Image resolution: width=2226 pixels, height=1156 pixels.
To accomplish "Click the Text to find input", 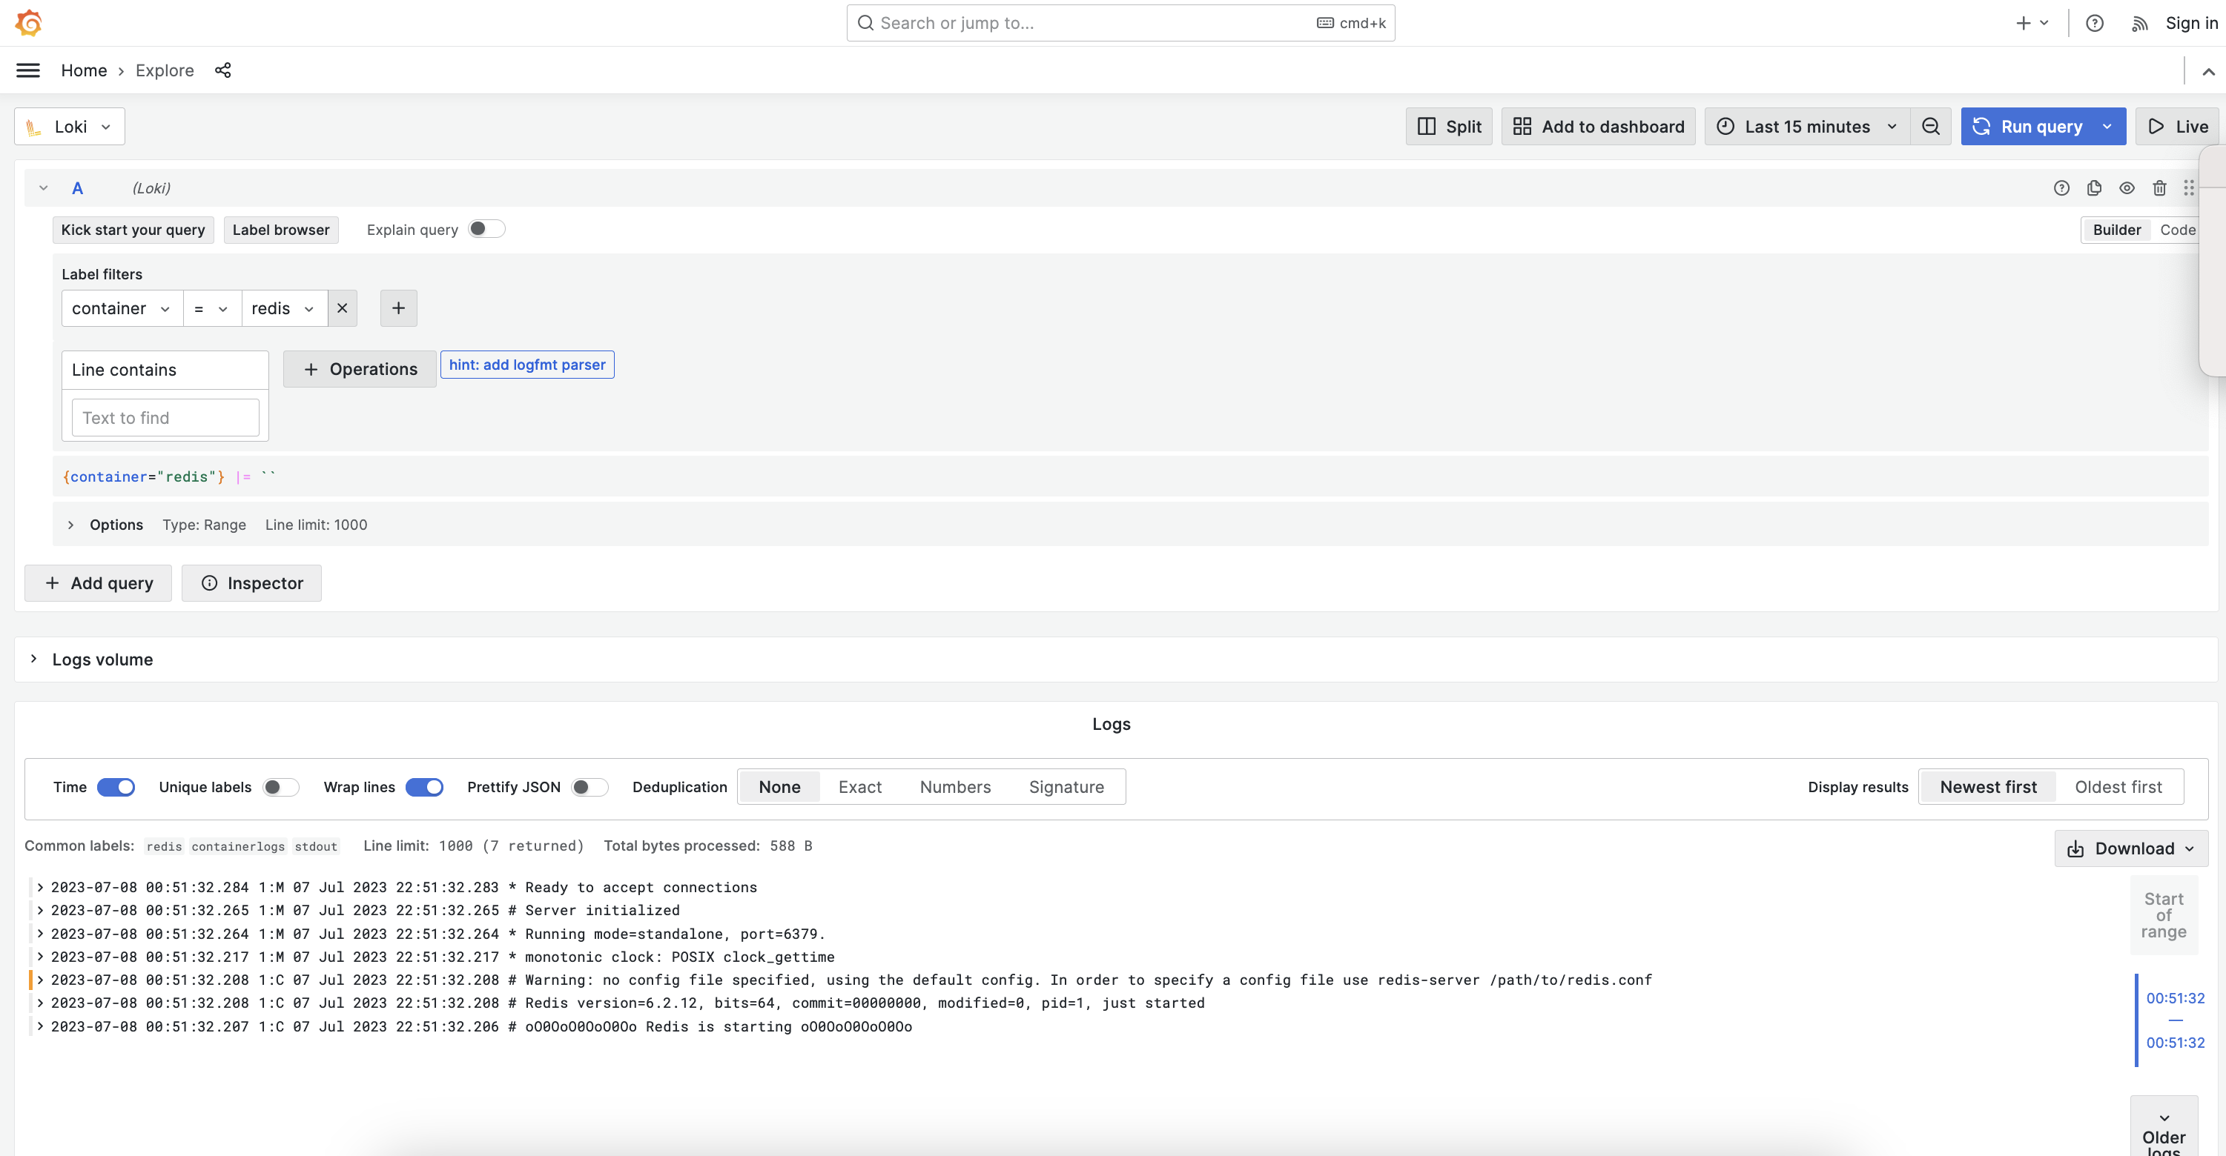I will tap(165, 418).
